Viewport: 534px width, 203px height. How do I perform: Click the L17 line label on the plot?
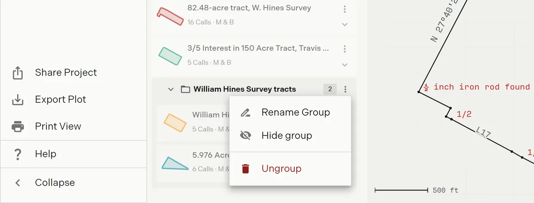pyautogui.click(x=483, y=133)
